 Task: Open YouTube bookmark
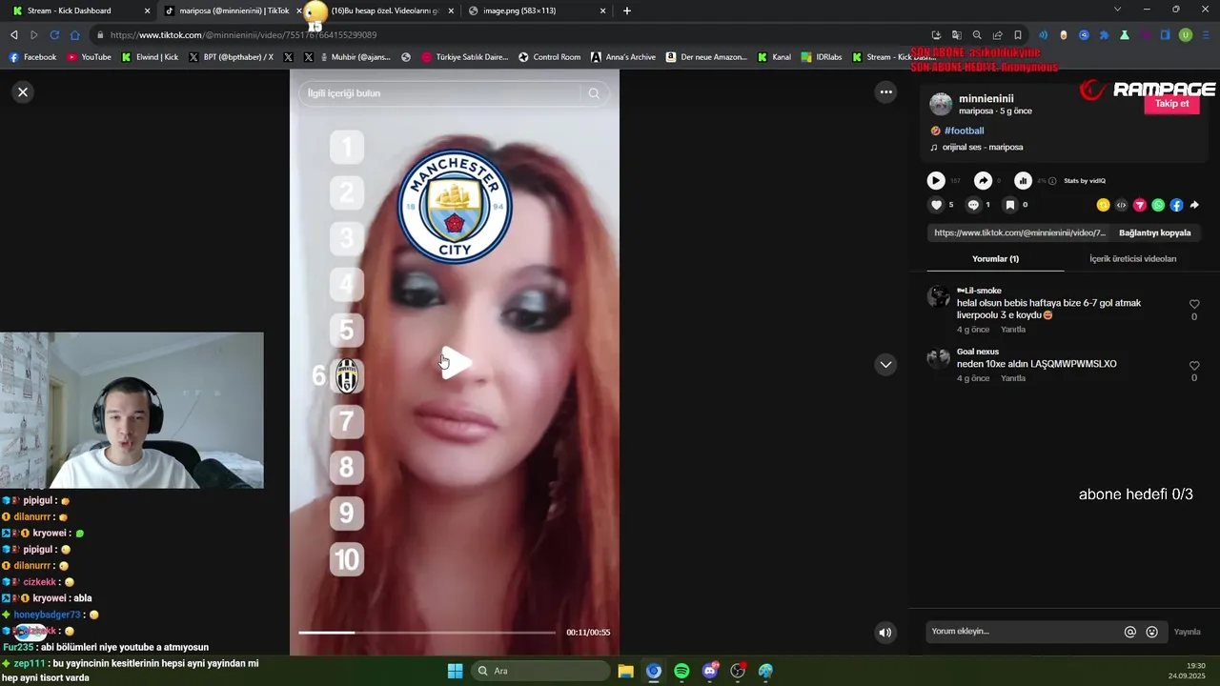click(89, 57)
